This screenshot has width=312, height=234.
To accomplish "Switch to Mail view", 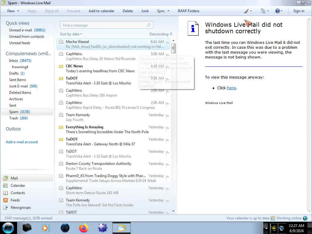I will (x=27, y=178).
